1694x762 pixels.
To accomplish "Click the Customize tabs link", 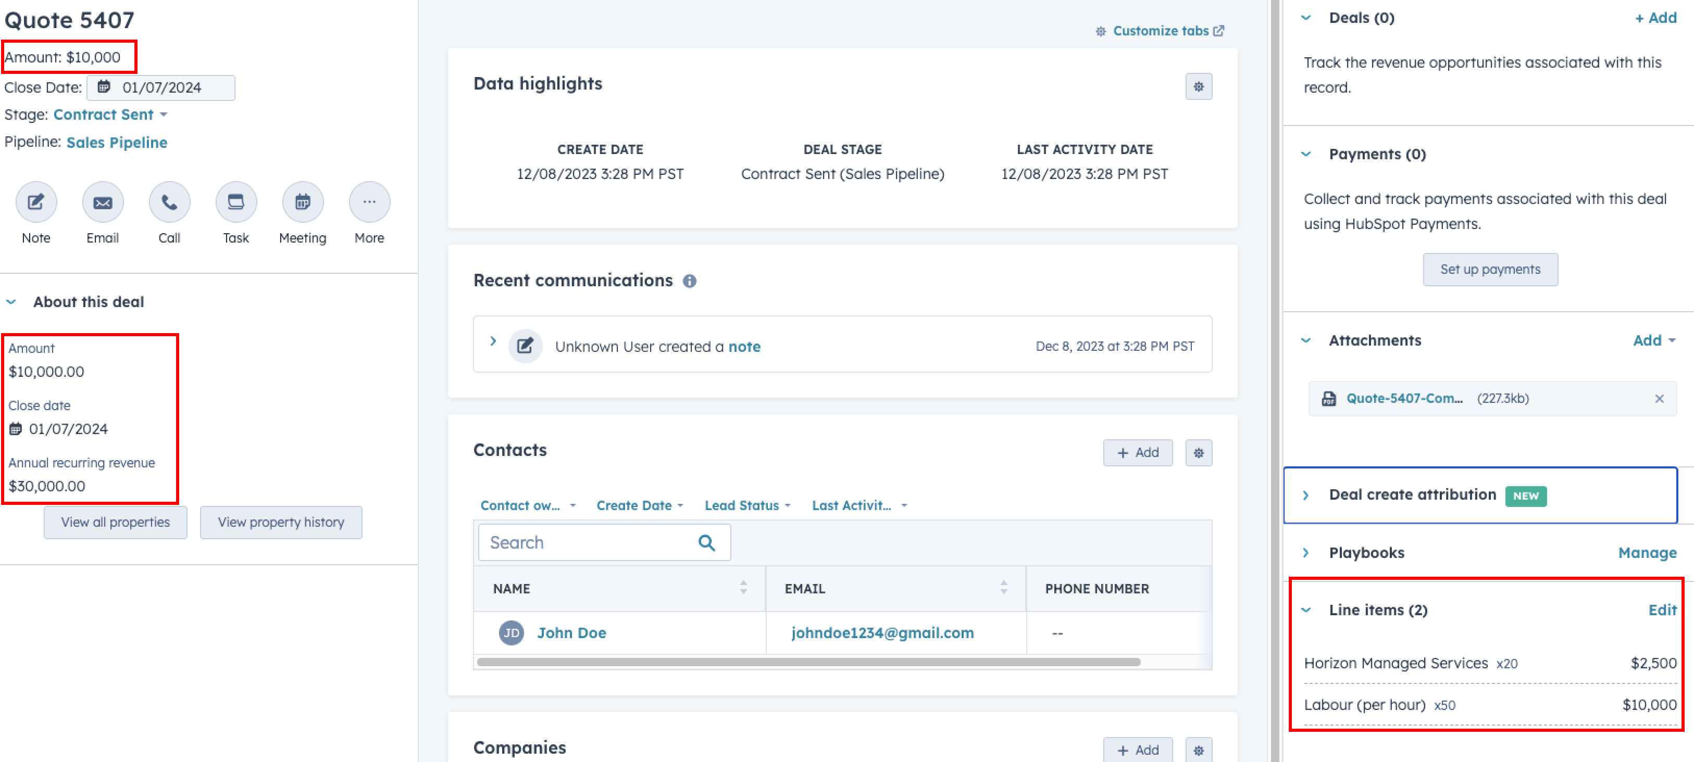I will pos(1160,31).
